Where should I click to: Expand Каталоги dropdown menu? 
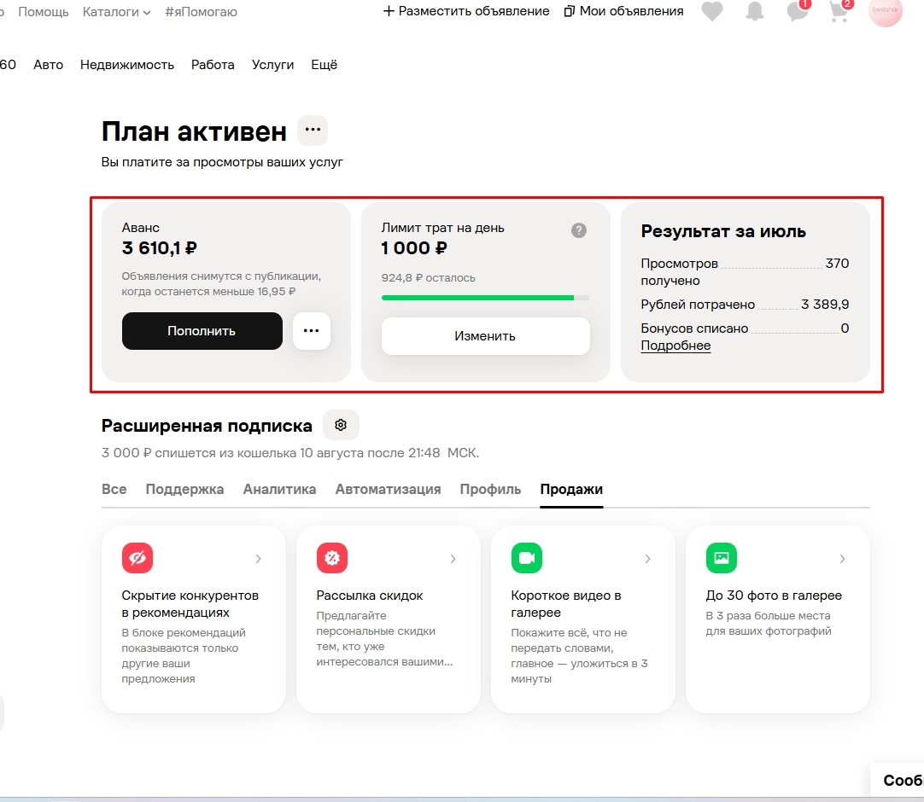[116, 12]
